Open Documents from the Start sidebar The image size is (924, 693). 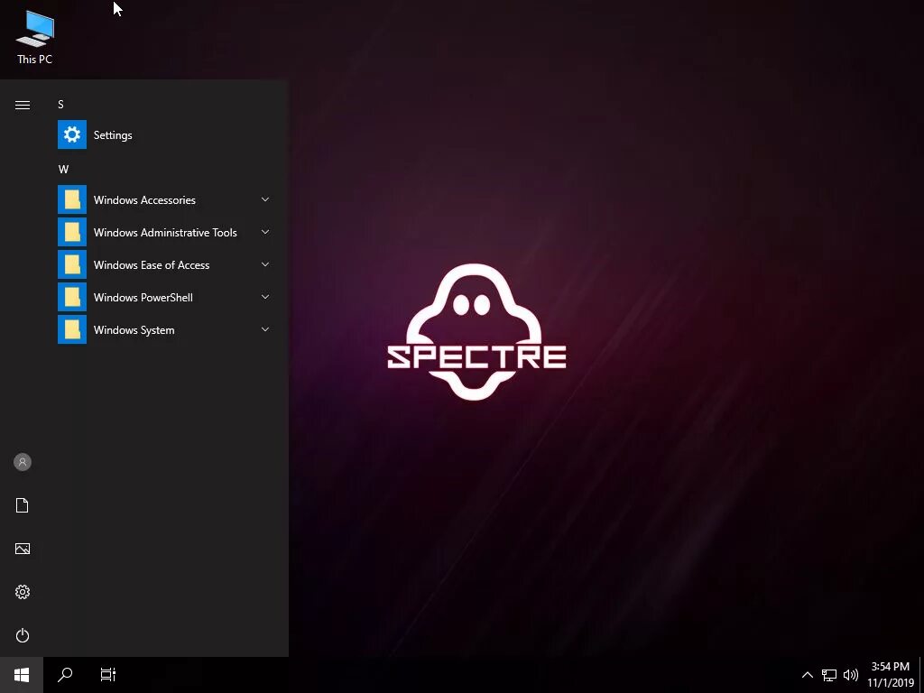pos(23,505)
